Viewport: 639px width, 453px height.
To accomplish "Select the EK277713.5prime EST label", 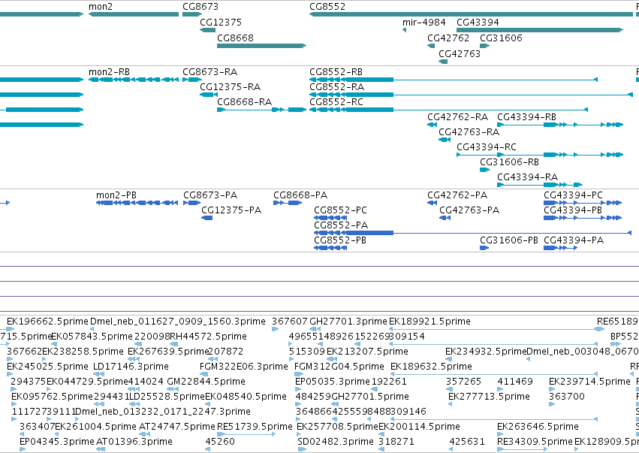I will click(489, 397).
